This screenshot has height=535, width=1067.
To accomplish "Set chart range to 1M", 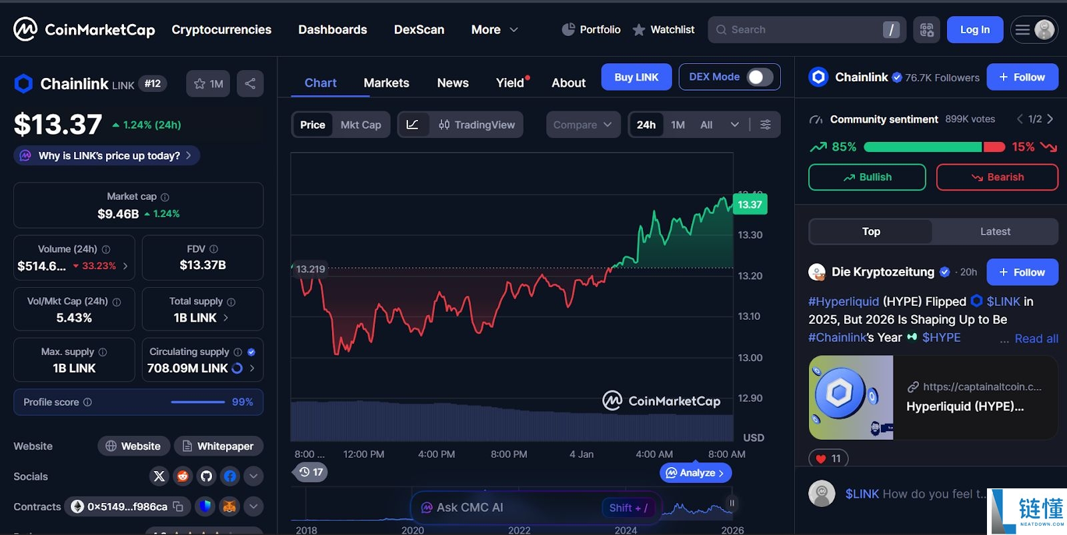I will click(x=678, y=125).
